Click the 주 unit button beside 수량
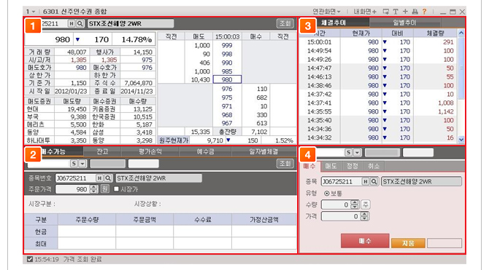 tap(366, 205)
